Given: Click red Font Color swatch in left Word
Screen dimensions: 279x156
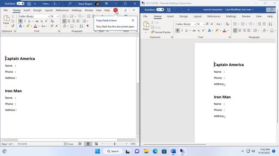Looking at the screenshot, I should pyautogui.click(x=35, y=26).
